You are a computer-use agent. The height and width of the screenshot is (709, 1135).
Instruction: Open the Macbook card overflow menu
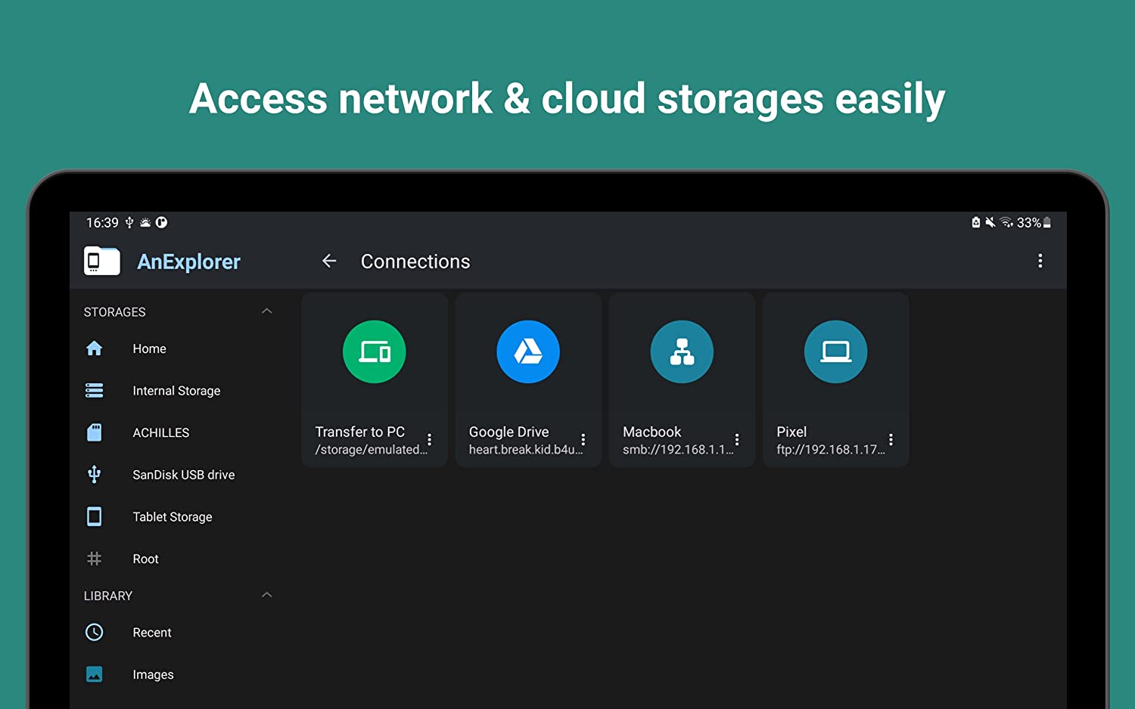point(737,440)
